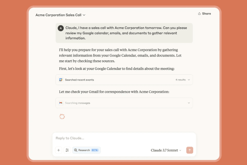Expand the Searching messages card chevron
The height and width of the screenshot is (165, 247).
[x=189, y=103]
